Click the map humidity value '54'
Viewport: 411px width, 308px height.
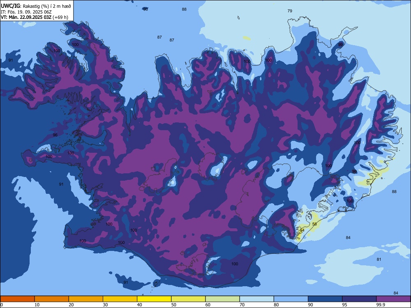click(302, 230)
